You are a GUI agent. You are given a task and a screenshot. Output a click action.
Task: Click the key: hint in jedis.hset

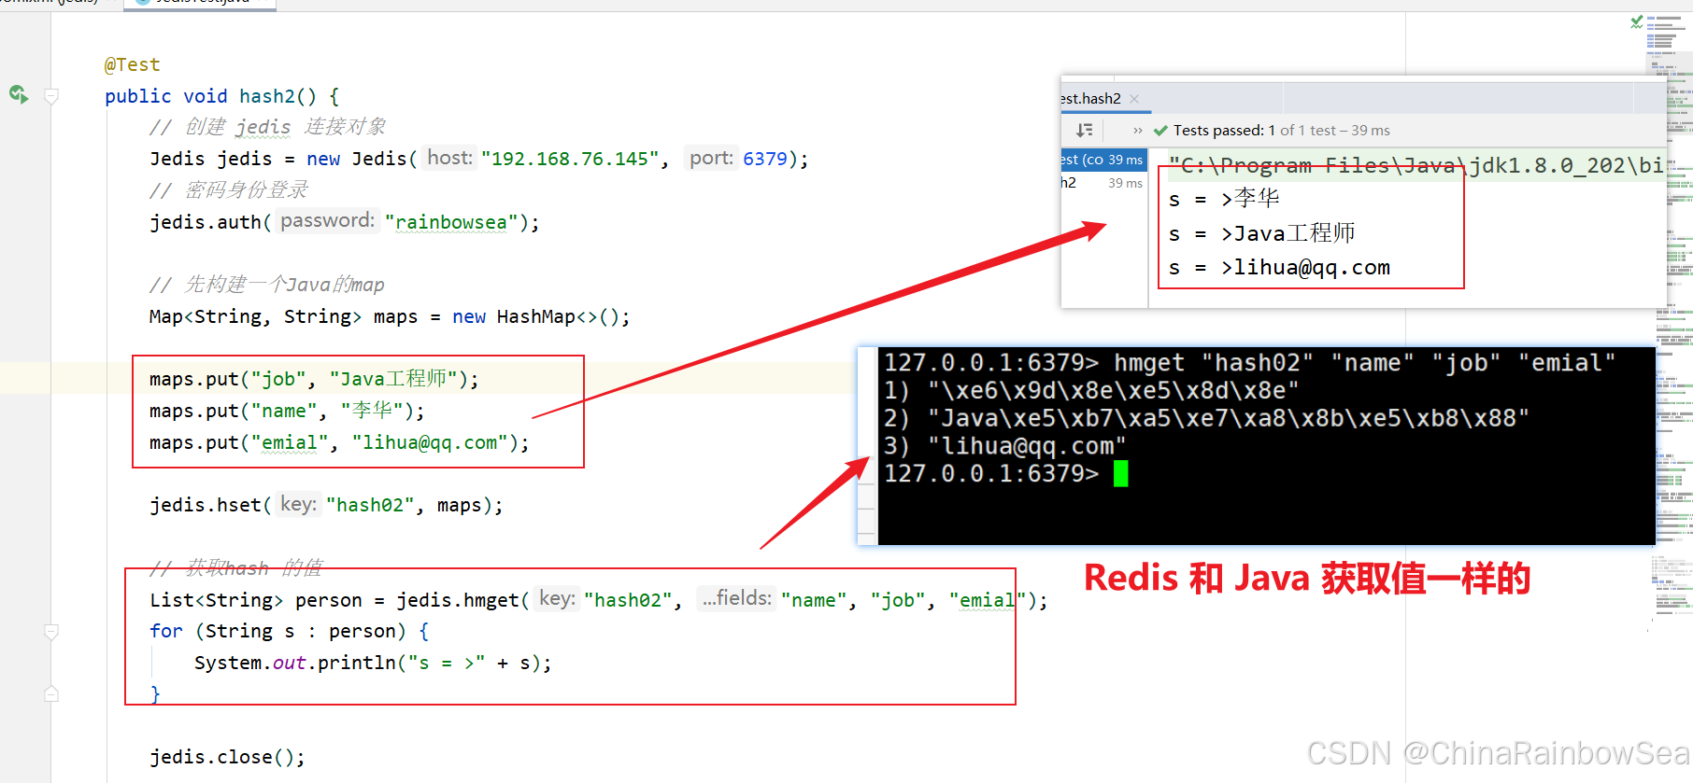[x=298, y=504]
